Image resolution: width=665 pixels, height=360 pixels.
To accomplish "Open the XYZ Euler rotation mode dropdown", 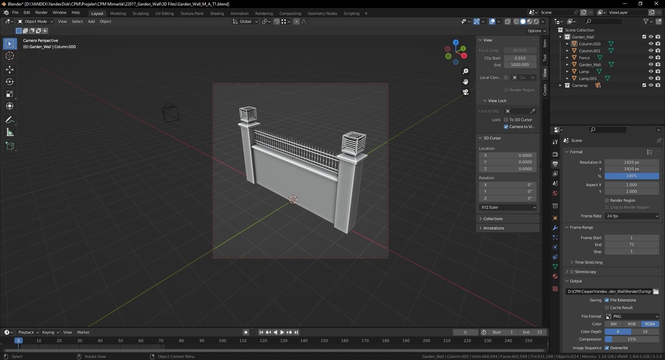I will 508,207.
